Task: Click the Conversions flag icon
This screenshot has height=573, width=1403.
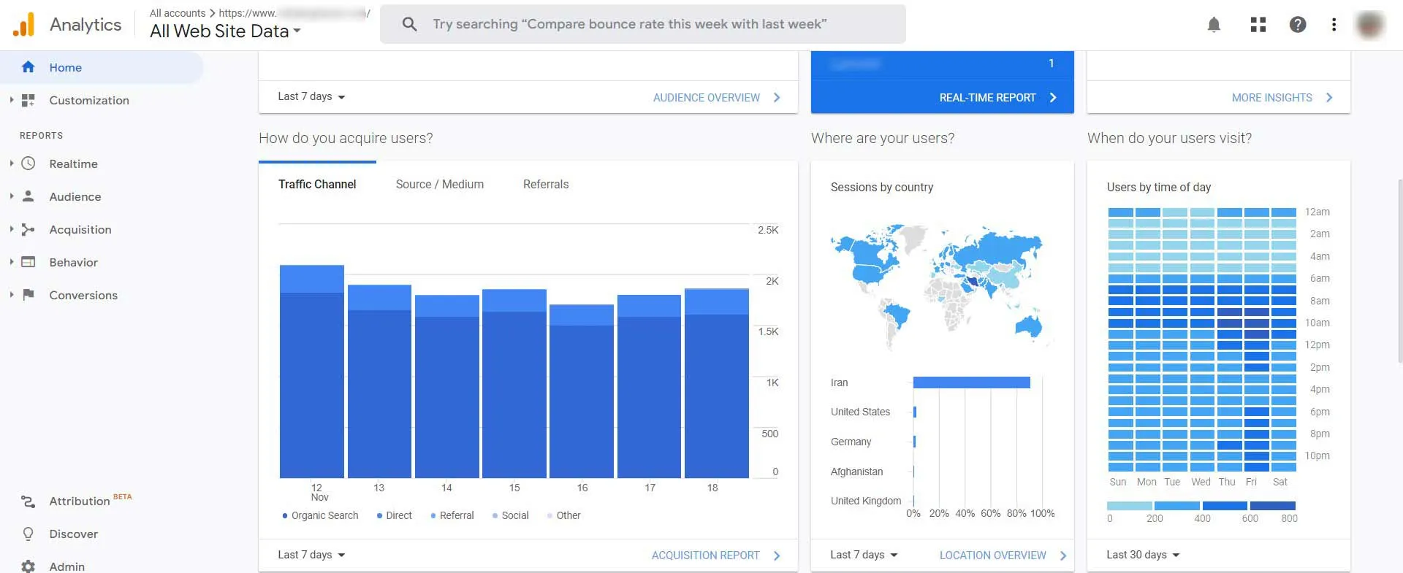Action: tap(28, 295)
